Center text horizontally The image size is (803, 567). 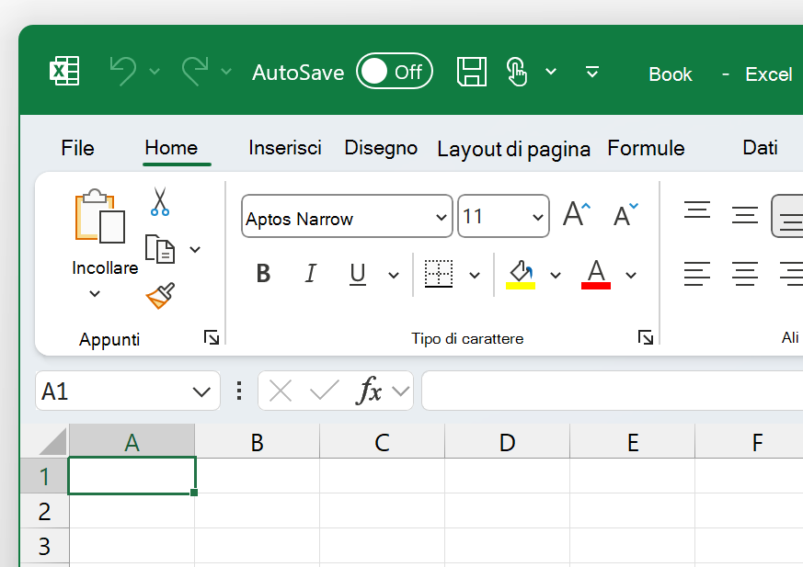745,274
